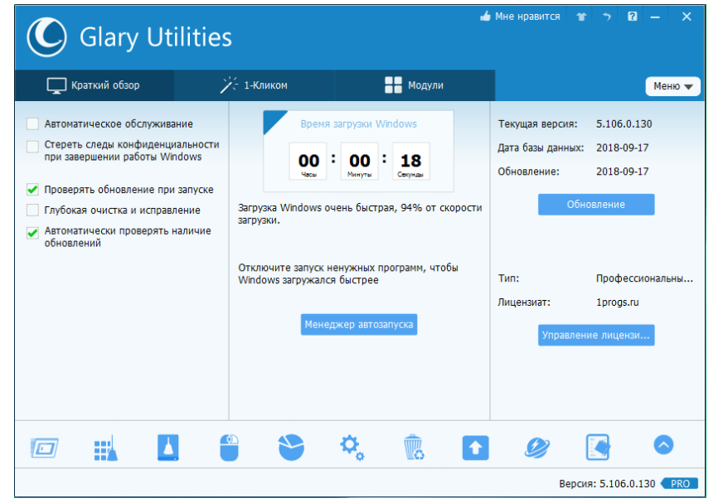Open the help question mark icon

click(632, 17)
